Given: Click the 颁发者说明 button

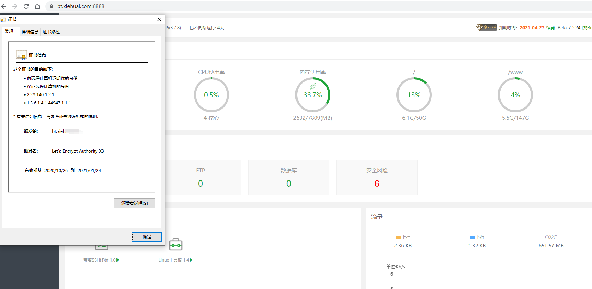Looking at the screenshot, I should 134,203.
